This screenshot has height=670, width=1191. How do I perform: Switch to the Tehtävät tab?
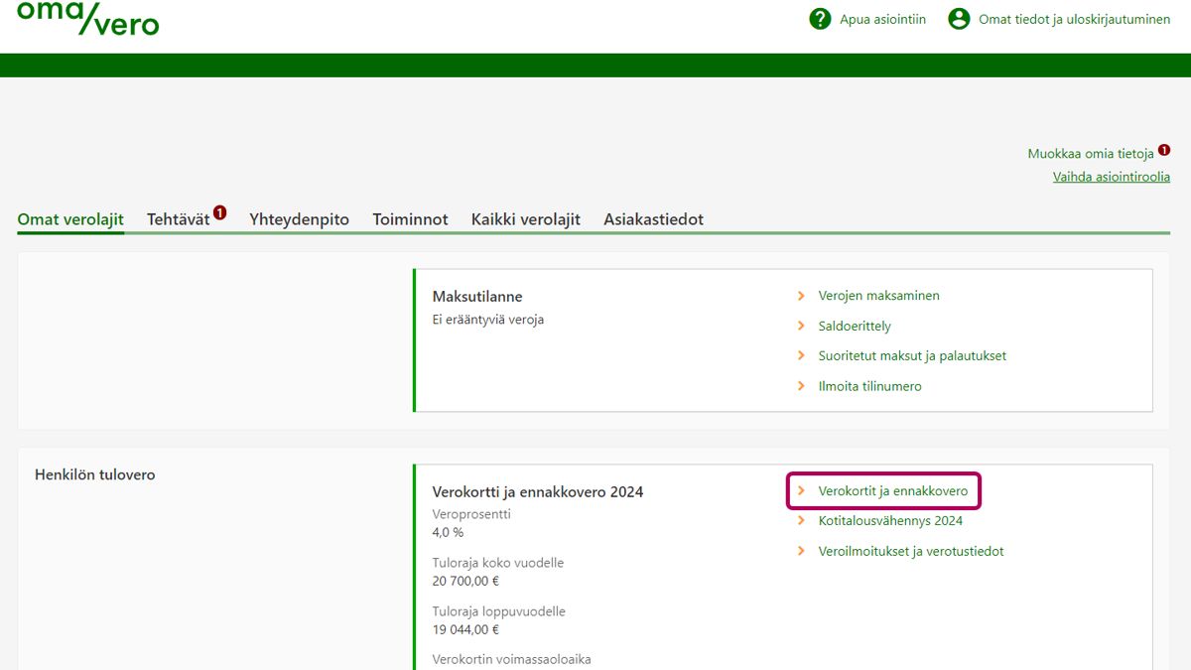click(x=179, y=219)
